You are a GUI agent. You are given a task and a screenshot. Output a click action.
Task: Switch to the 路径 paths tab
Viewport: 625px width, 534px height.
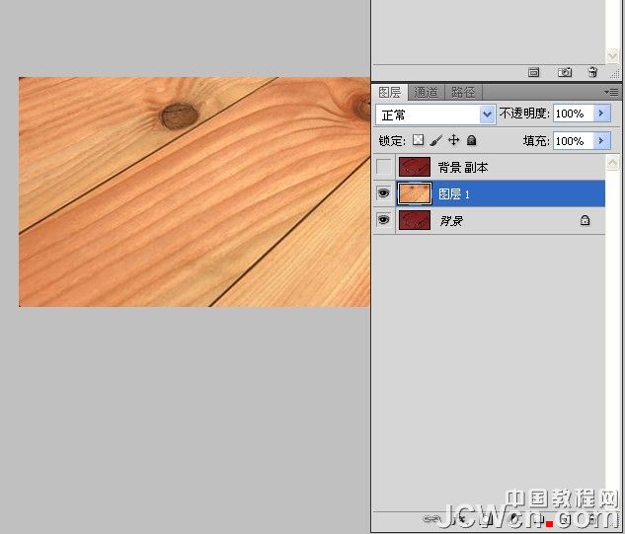463,93
